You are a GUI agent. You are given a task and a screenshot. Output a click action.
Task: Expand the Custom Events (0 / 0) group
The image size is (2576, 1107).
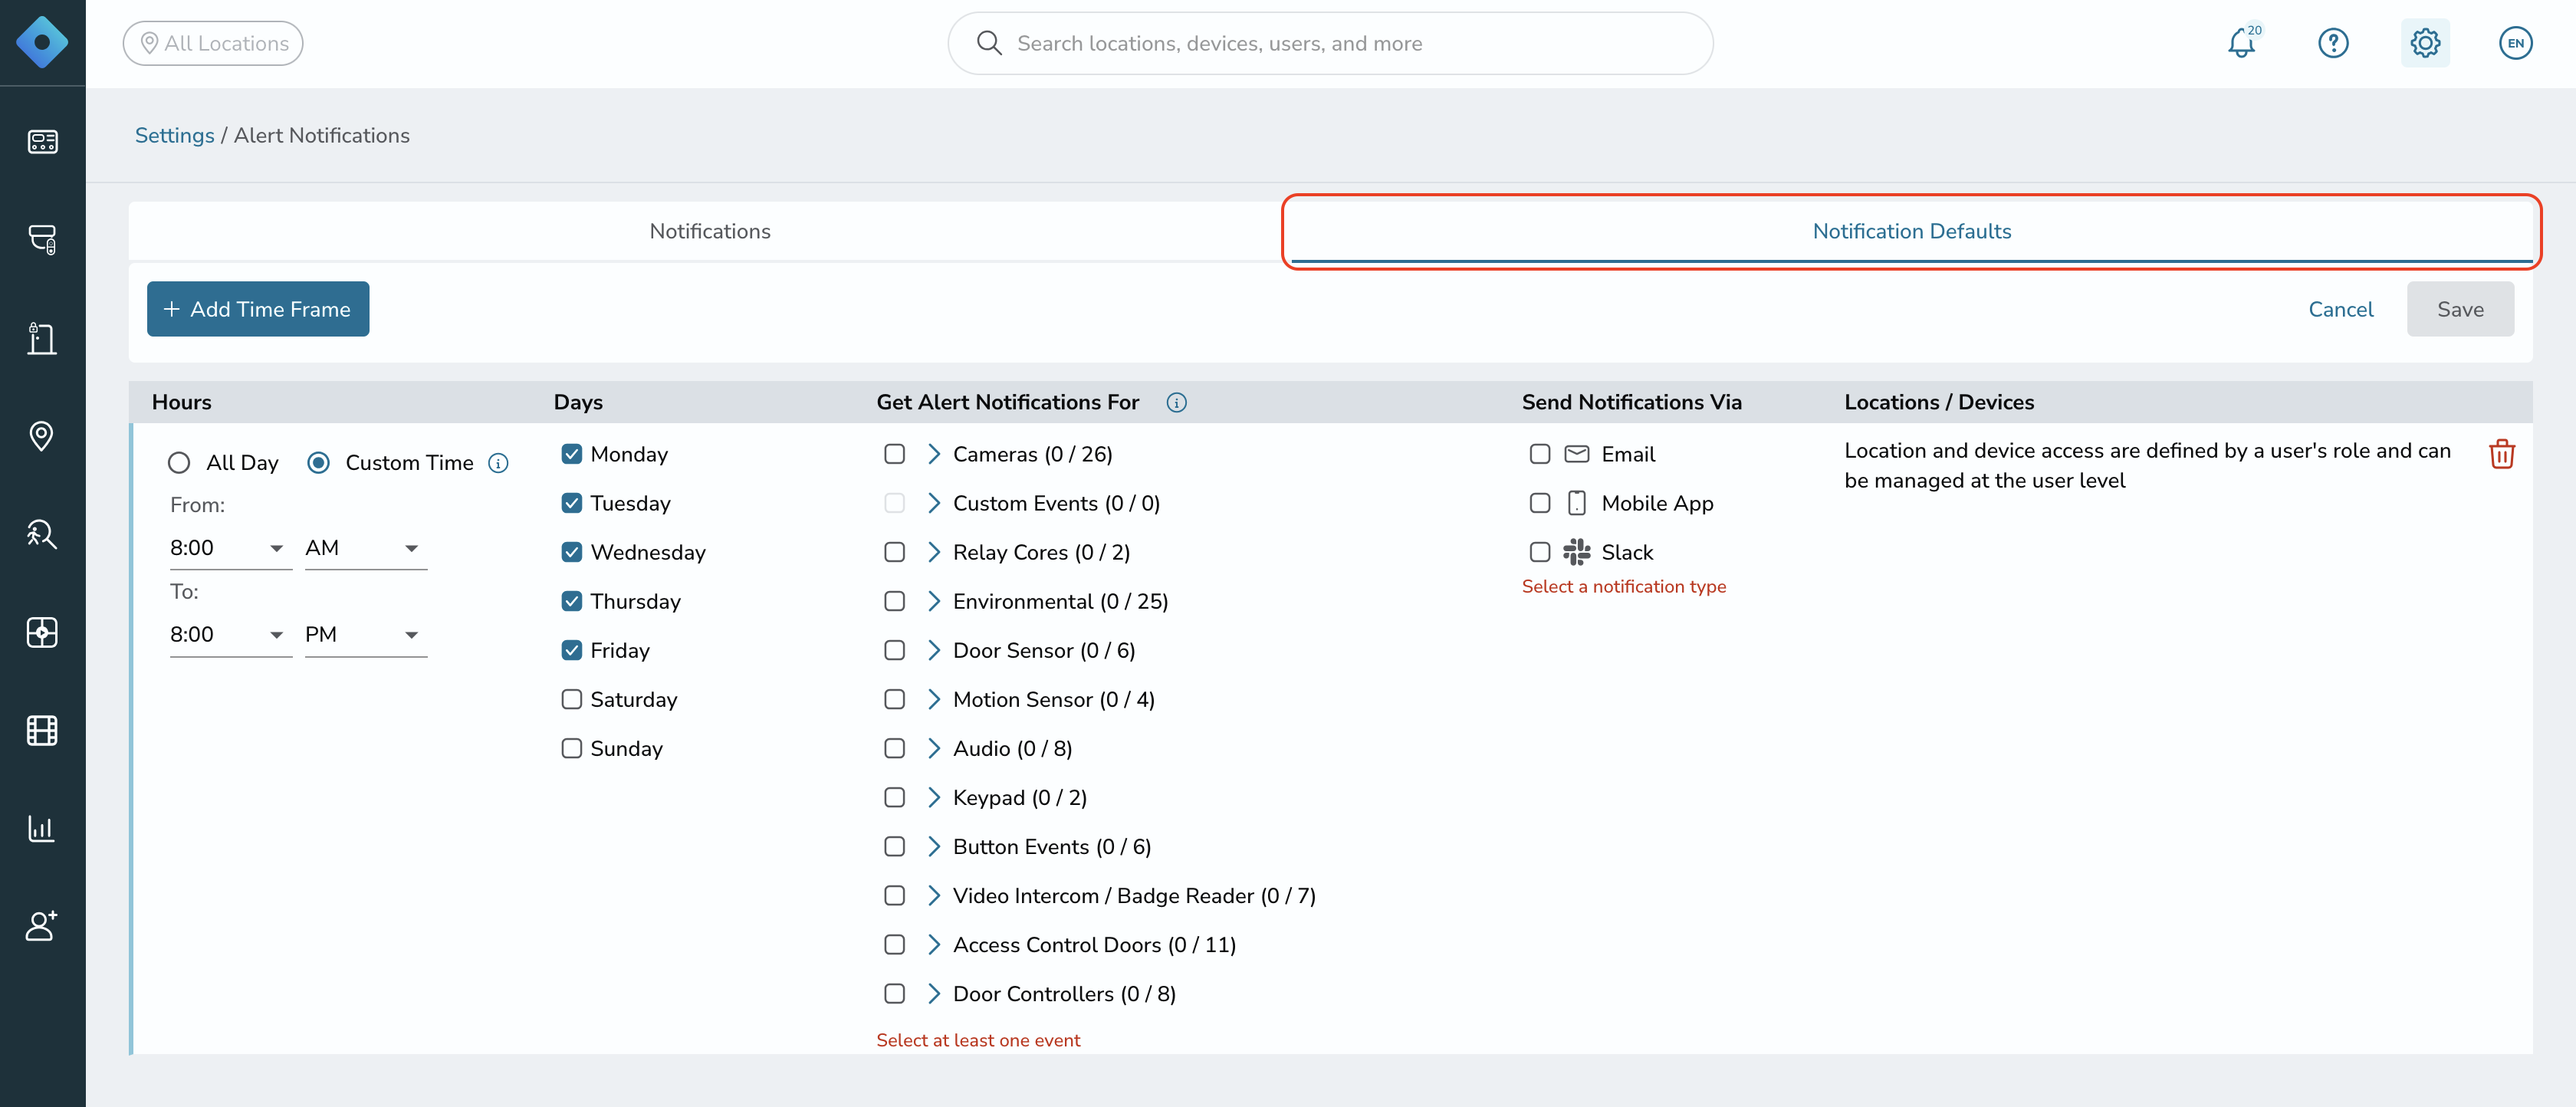click(x=934, y=503)
